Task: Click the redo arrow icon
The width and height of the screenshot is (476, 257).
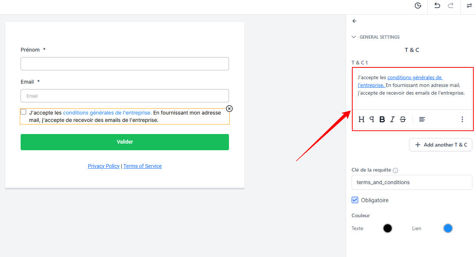Action: (451, 6)
